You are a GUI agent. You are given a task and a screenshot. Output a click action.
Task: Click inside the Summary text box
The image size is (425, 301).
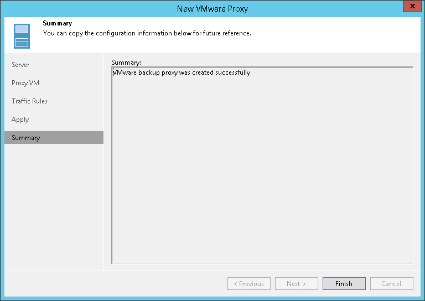pos(262,165)
